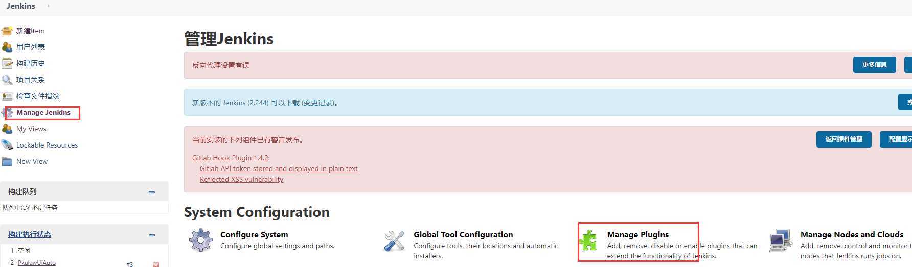Click the 空闲 executor status text

point(24,250)
